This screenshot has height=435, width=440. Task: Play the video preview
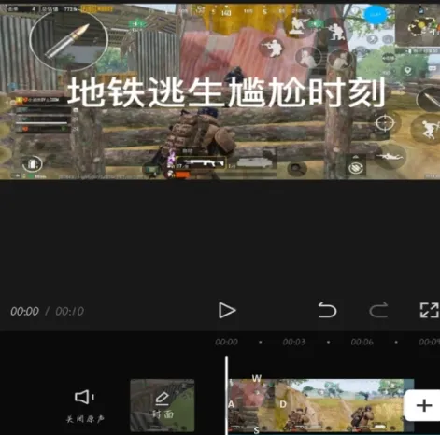(x=227, y=310)
